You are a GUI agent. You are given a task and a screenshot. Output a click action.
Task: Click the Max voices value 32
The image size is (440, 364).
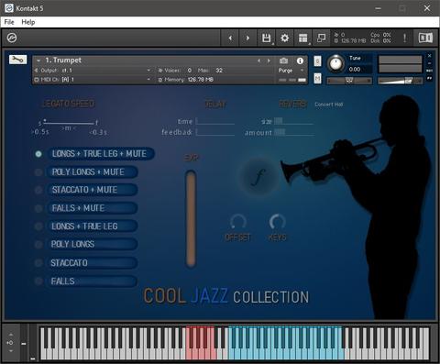pyautogui.click(x=219, y=71)
